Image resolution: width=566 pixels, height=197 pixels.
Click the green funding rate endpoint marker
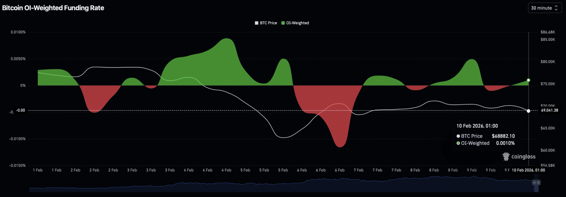click(528, 80)
